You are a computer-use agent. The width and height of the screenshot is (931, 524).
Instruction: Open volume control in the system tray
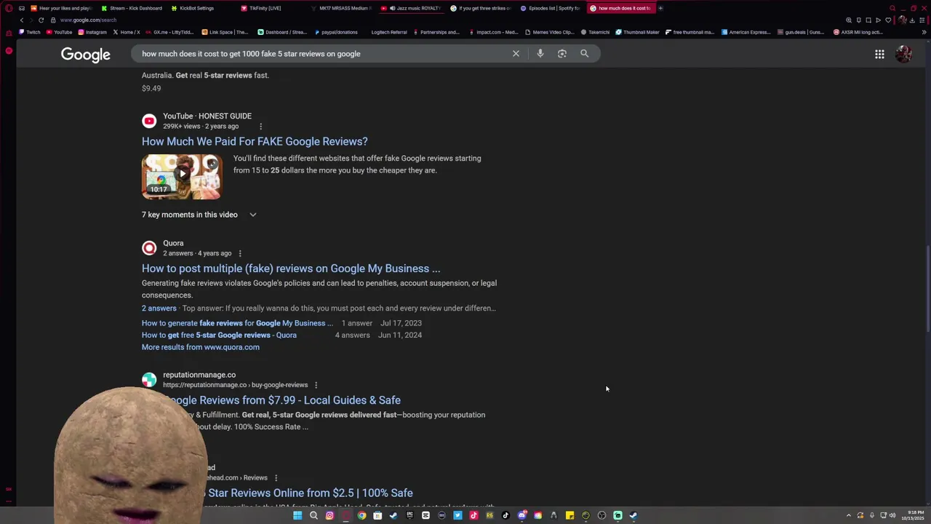(892, 515)
